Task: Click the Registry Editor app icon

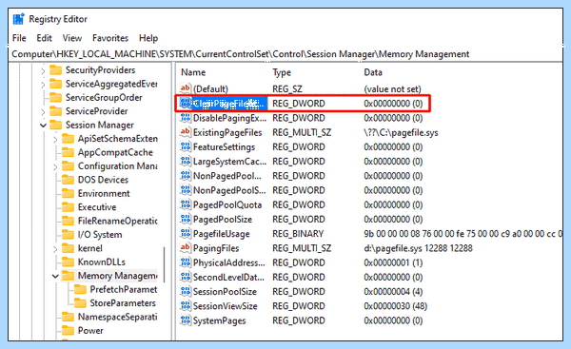Action: tap(19, 19)
